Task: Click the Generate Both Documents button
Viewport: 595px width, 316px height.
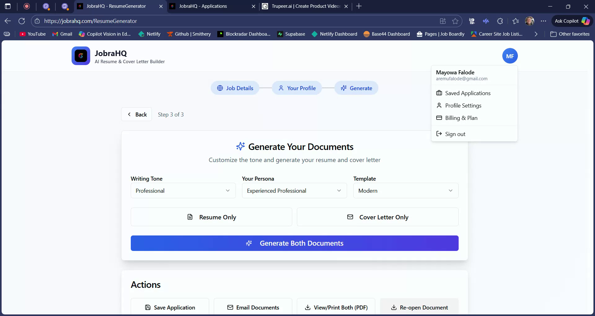Action: [x=294, y=243]
